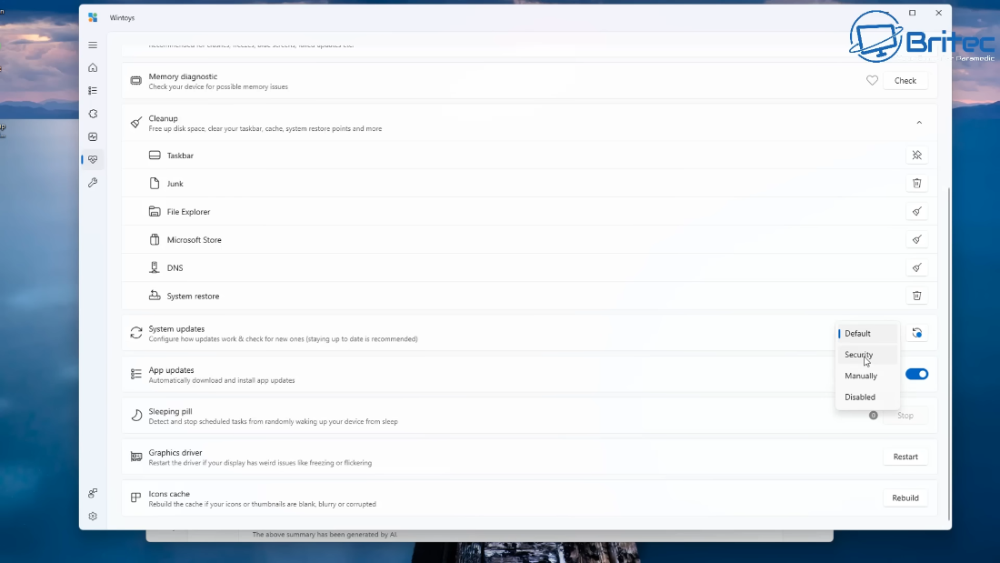This screenshot has width=1000, height=563.
Task: Click the App updates title
Action: [x=171, y=370]
